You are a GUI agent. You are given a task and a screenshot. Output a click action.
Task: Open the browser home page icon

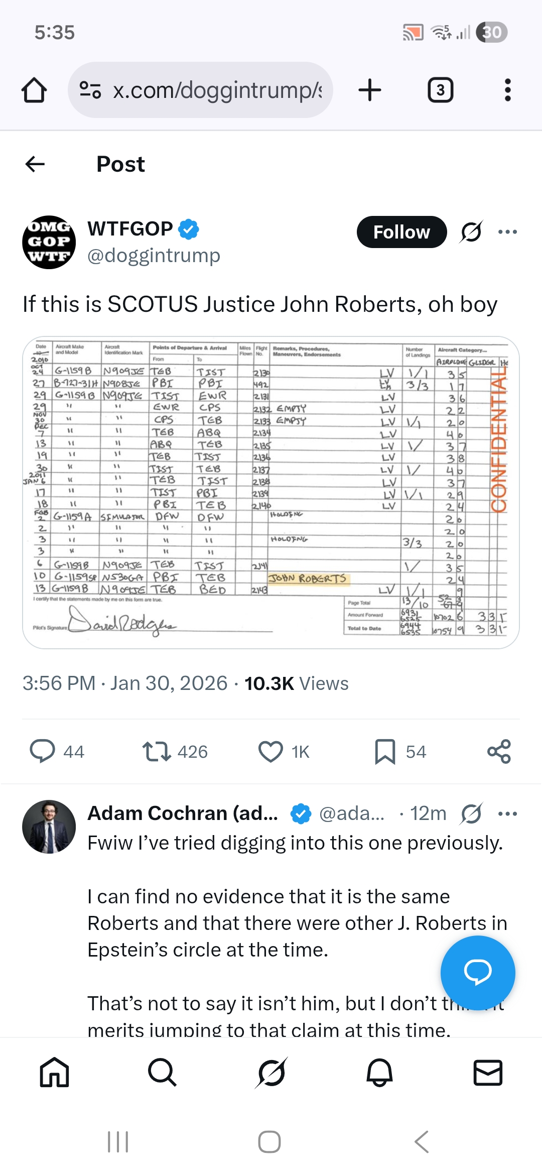34,90
